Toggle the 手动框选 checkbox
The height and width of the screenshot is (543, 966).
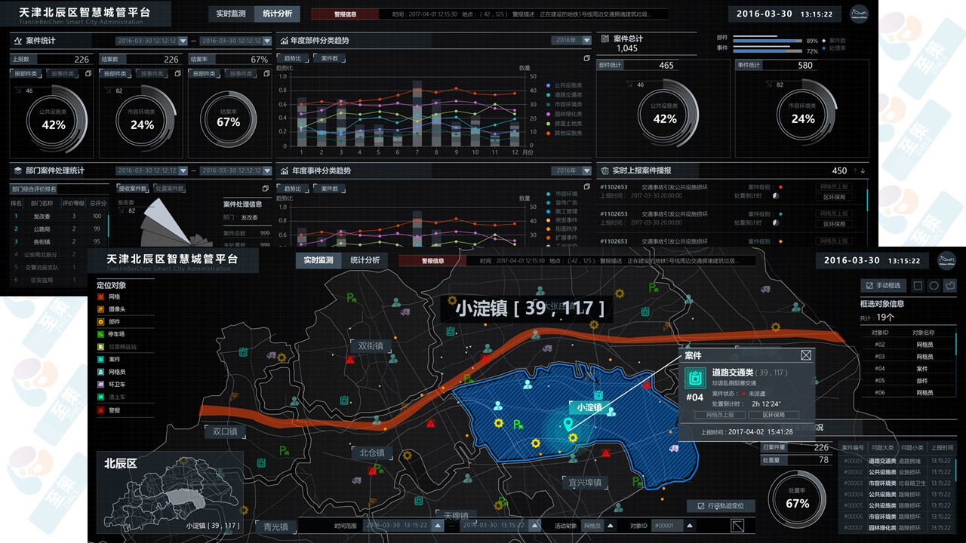click(x=869, y=286)
